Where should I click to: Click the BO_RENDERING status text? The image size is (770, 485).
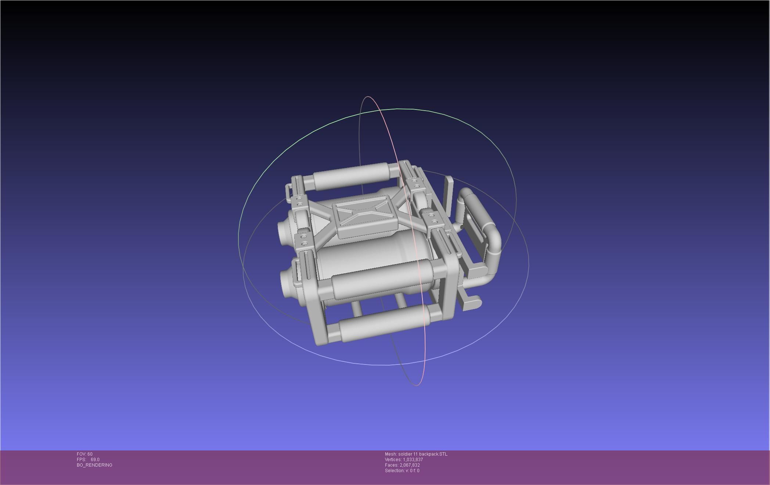[94, 465]
